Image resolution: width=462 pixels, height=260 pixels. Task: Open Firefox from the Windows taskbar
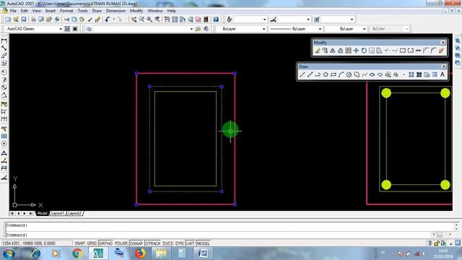pos(141,253)
